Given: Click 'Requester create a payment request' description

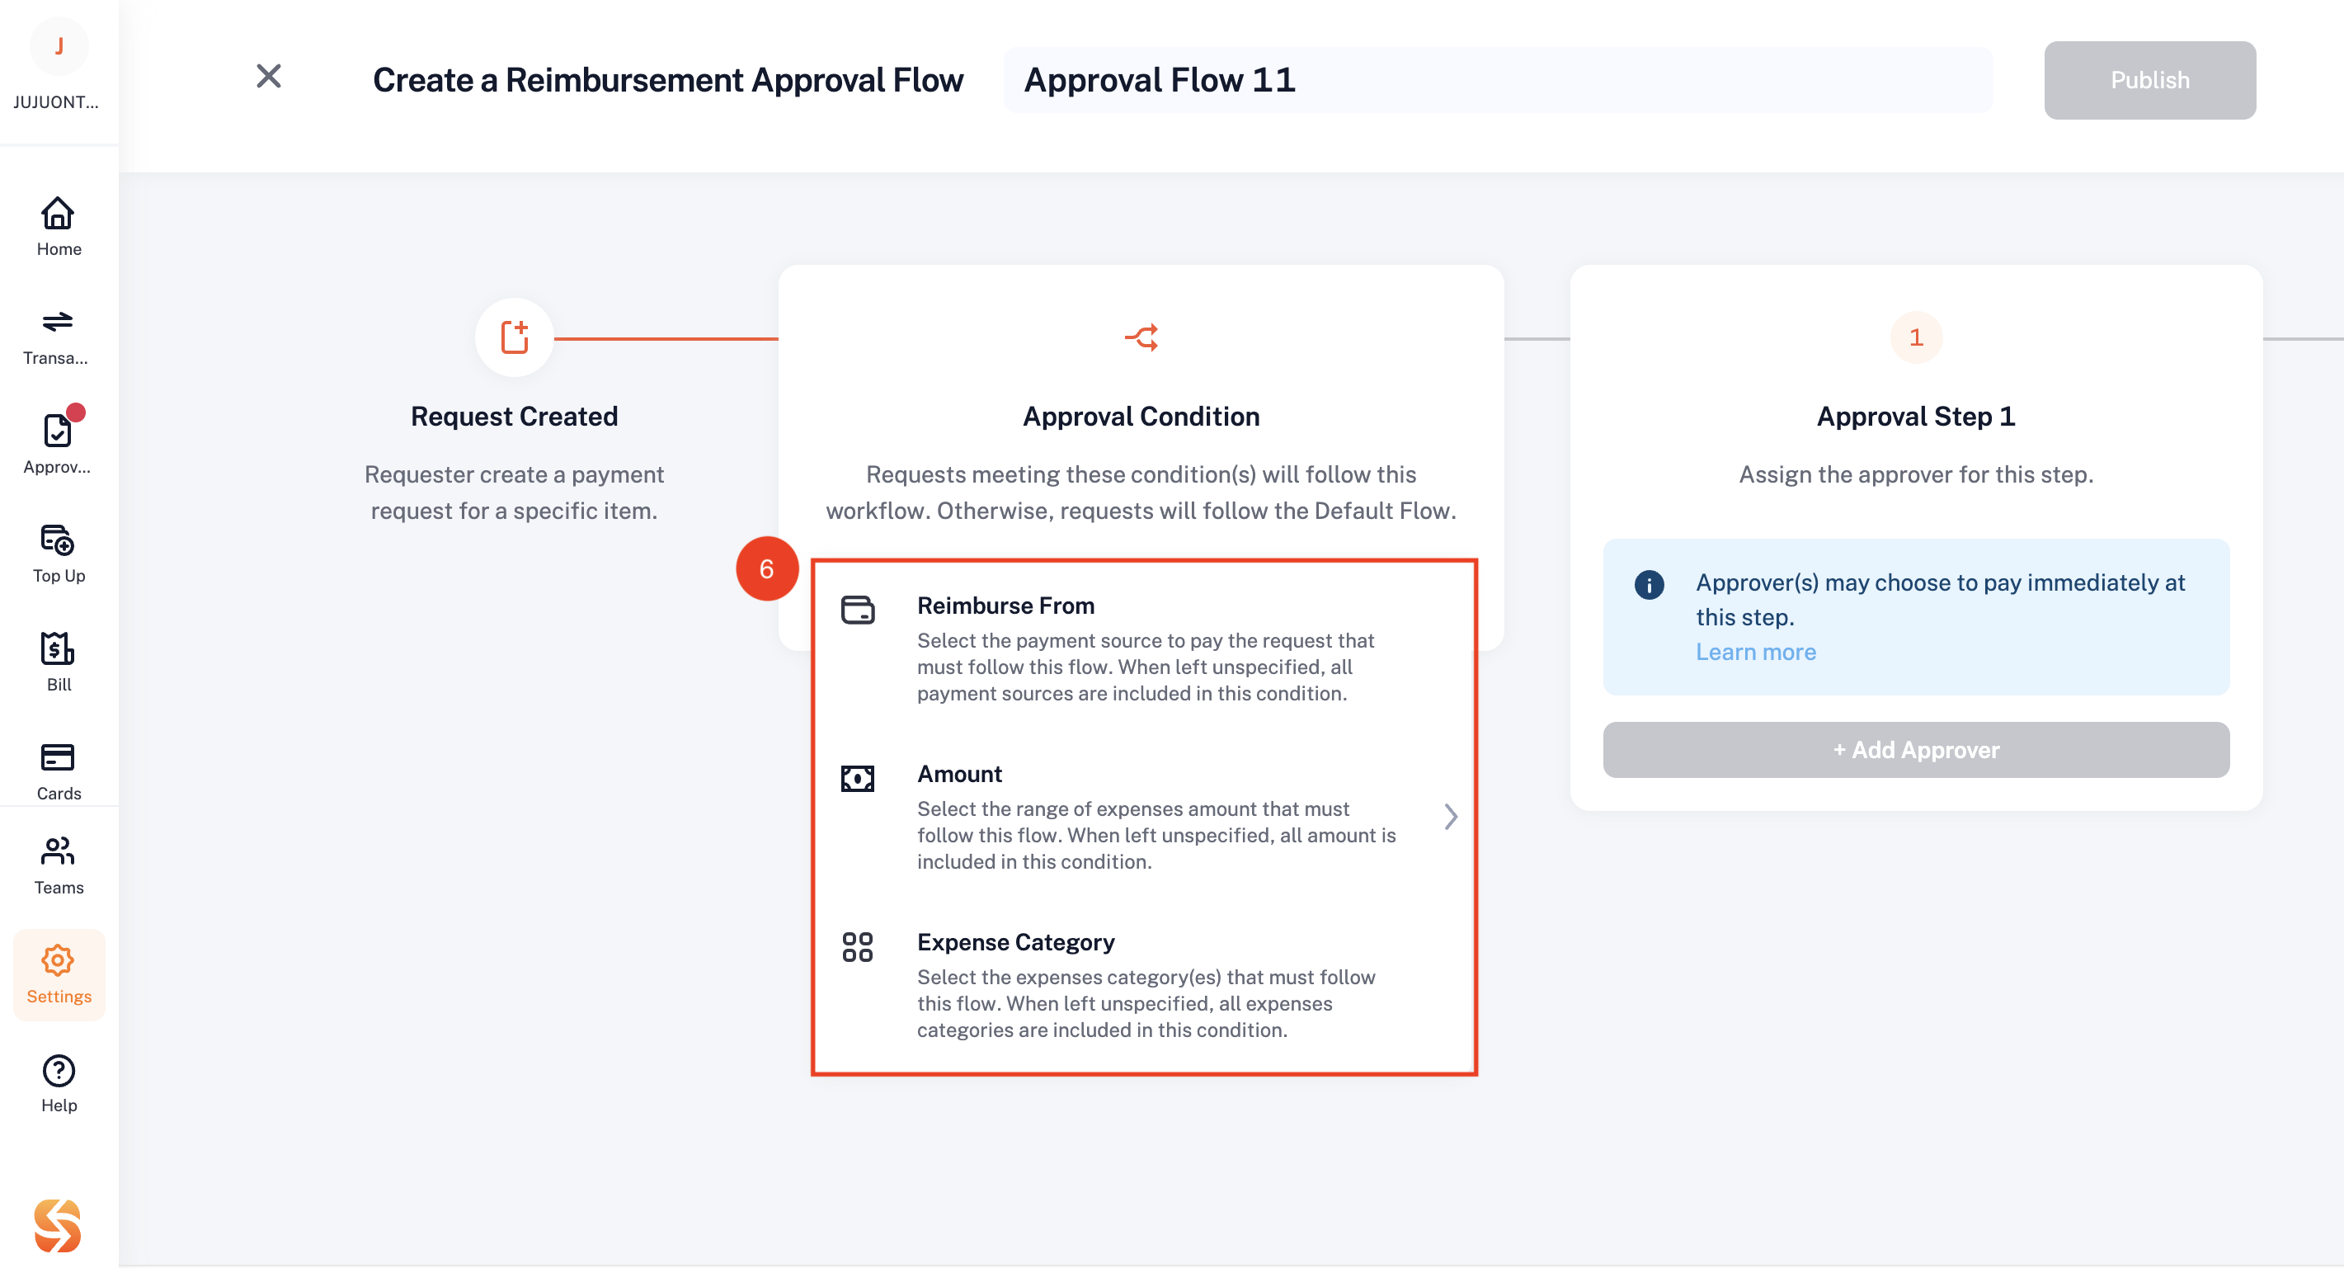Looking at the screenshot, I should click(x=514, y=493).
